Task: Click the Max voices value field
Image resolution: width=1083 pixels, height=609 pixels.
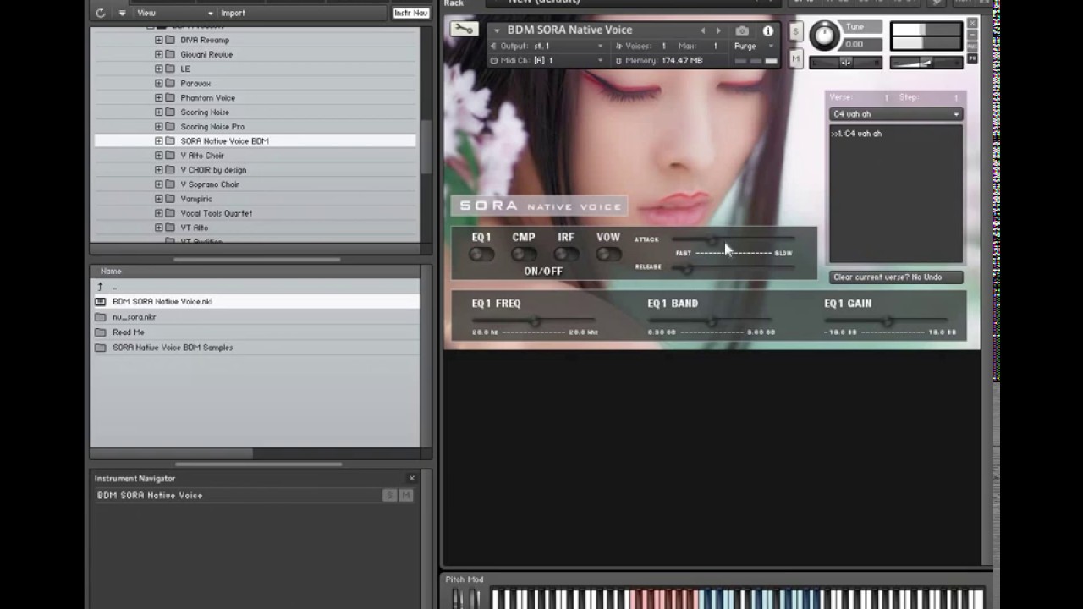Action: click(715, 46)
